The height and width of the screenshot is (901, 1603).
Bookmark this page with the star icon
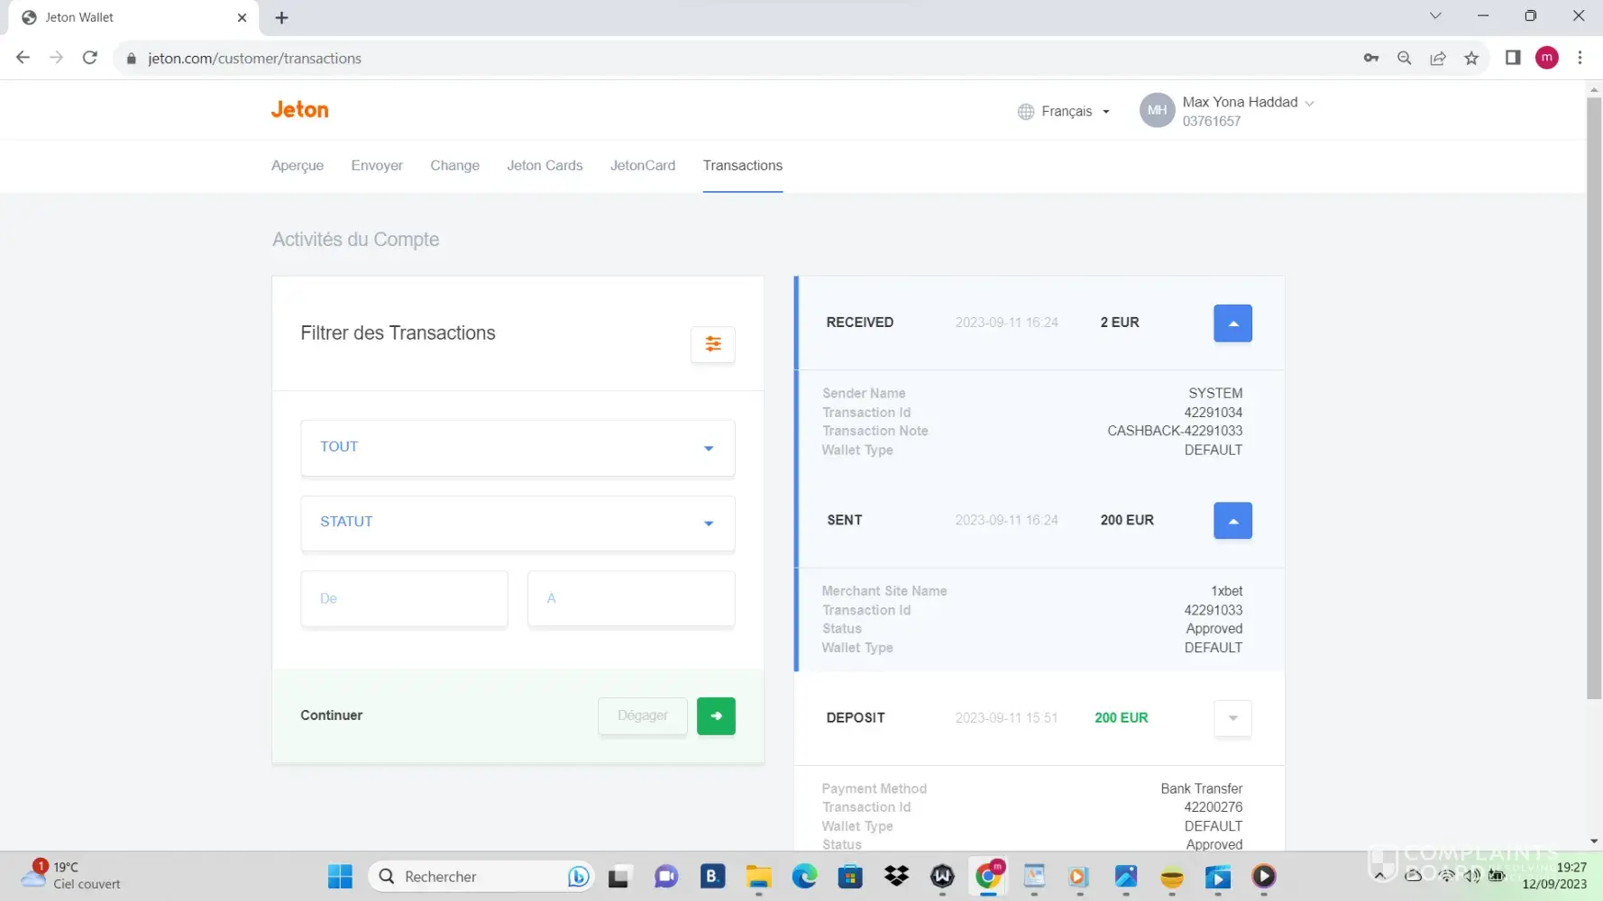pyautogui.click(x=1471, y=59)
